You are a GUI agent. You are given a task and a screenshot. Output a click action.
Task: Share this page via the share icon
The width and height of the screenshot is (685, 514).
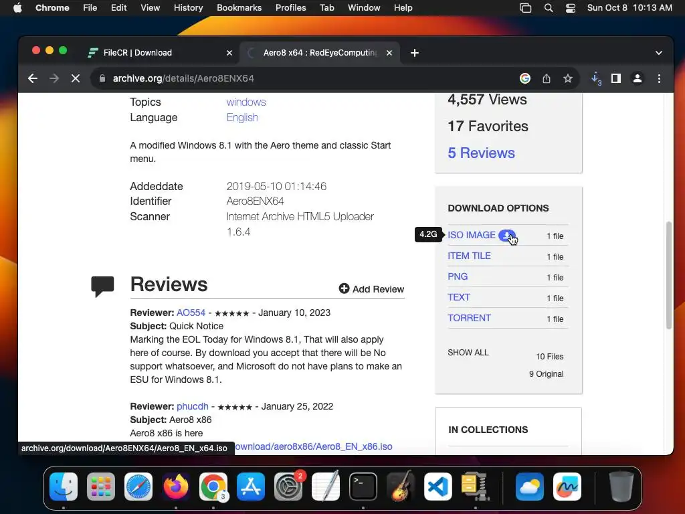(x=547, y=78)
